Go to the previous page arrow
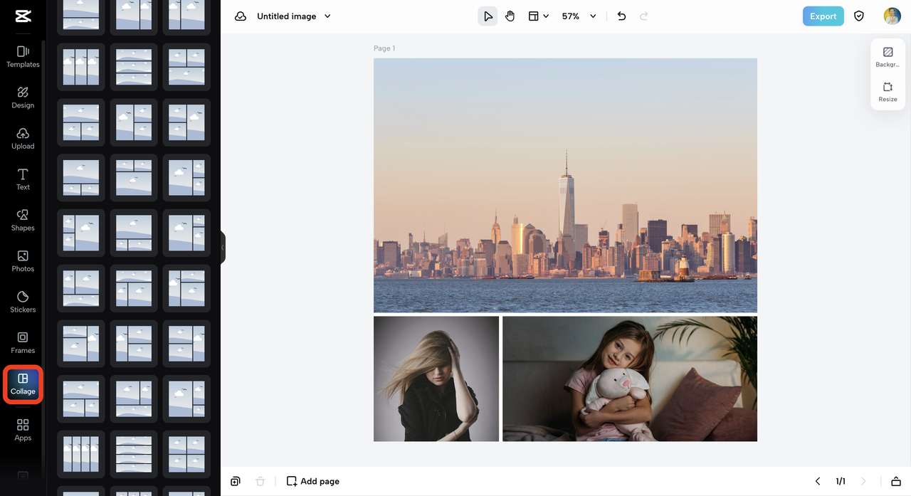 pos(818,482)
